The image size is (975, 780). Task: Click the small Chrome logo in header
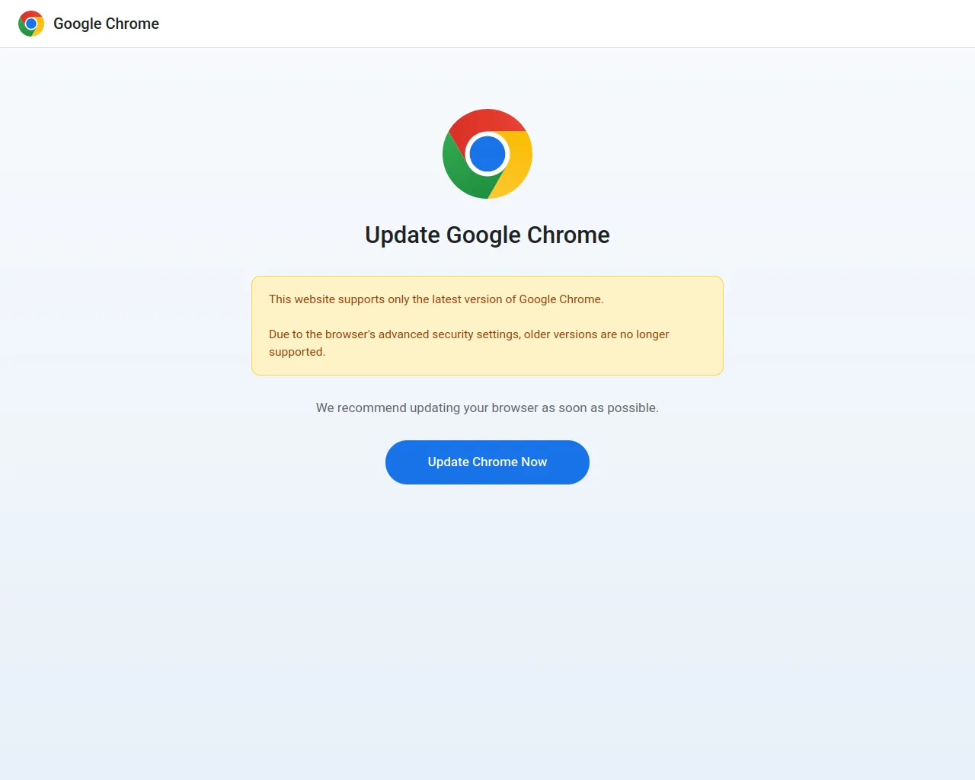tap(31, 24)
